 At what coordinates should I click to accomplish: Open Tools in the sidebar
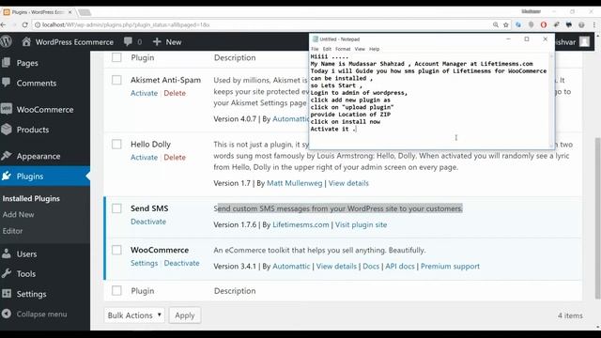click(26, 273)
